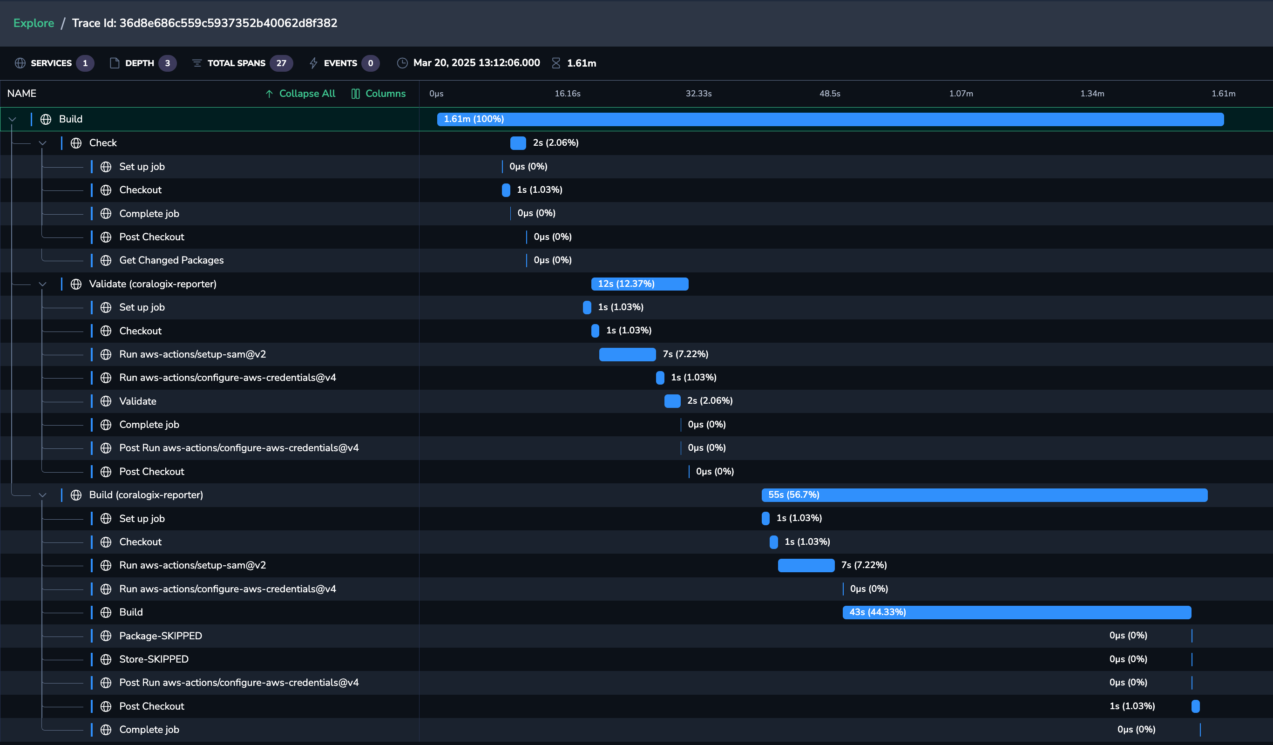Image resolution: width=1273 pixels, height=745 pixels.
Task: Click the globe icon of the Check span
Action: click(x=76, y=143)
